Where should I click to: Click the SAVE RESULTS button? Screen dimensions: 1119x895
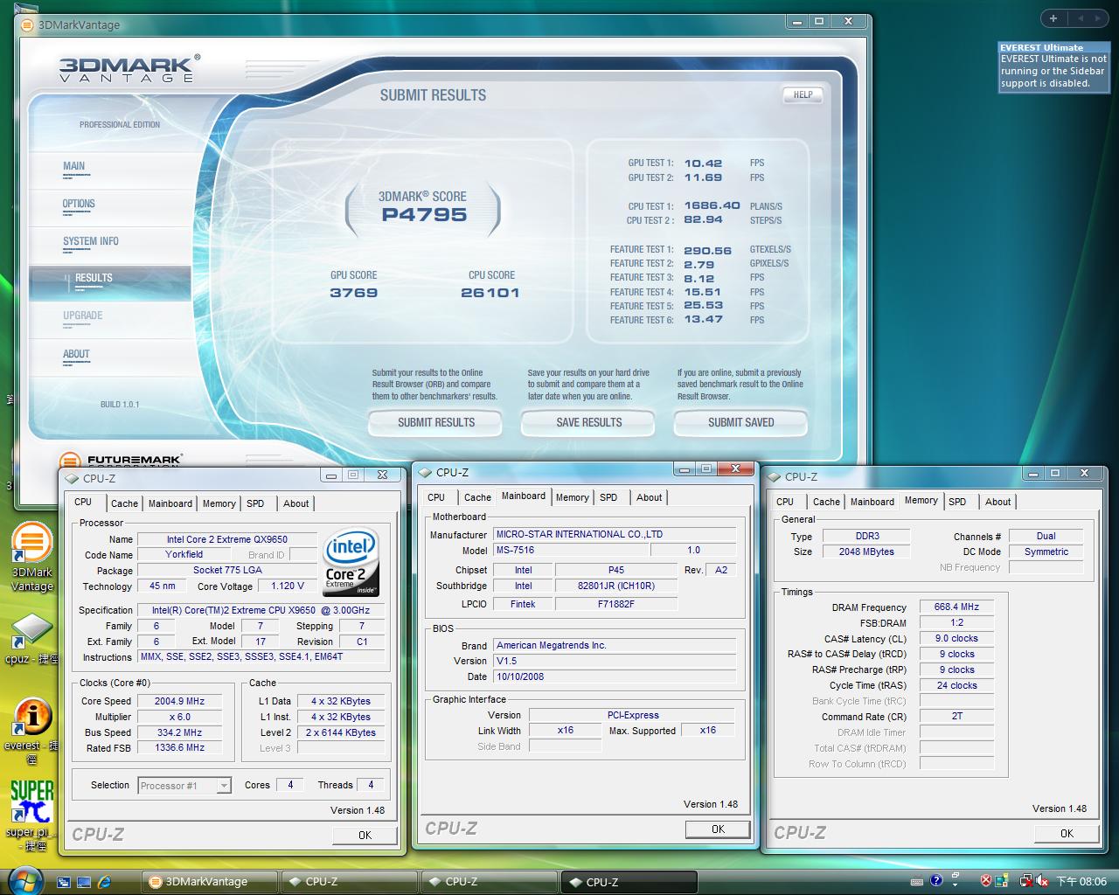588,423
